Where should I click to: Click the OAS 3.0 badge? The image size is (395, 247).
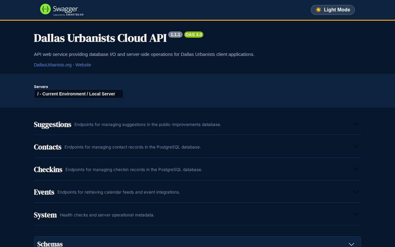[194, 35]
